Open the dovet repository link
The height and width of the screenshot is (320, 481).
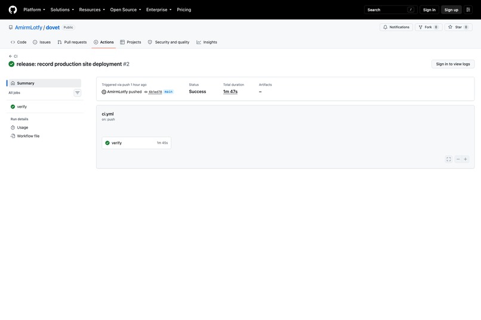coord(53,27)
